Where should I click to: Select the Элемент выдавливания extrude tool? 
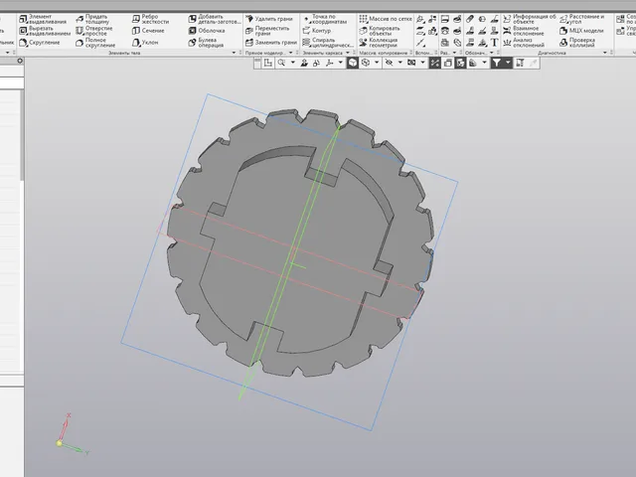coord(43,19)
